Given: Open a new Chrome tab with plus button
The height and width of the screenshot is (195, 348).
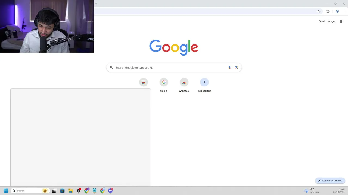Looking at the screenshot, I should pyautogui.click(x=96, y=4).
